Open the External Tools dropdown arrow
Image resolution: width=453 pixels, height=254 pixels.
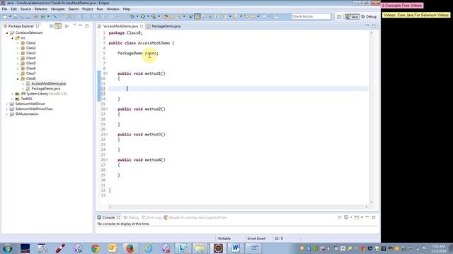159,17
